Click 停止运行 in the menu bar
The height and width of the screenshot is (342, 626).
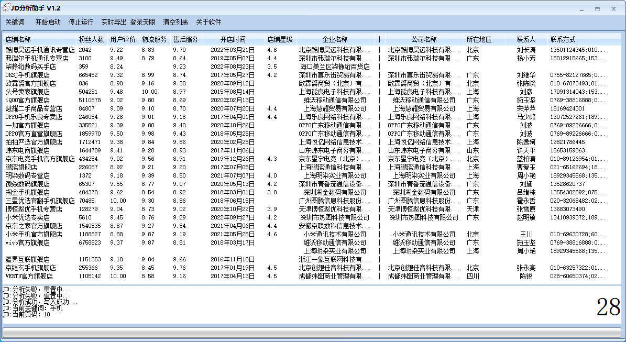pyautogui.click(x=81, y=23)
